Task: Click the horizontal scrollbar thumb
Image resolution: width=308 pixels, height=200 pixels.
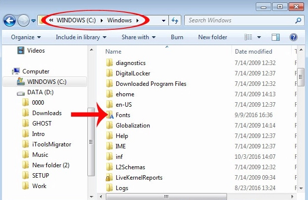Action: (x=166, y=197)
